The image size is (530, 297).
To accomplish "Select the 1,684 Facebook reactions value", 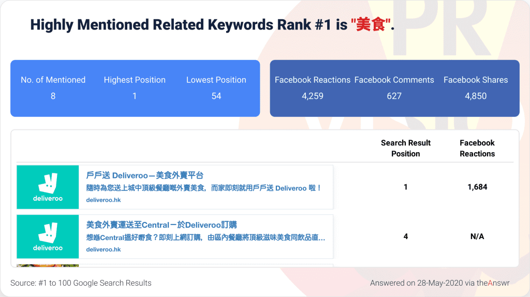I will pyautogui.click(x=477, y=187).
